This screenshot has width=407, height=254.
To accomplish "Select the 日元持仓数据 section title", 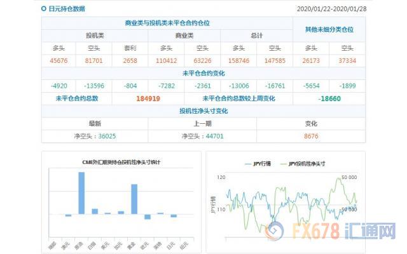I will click(67, 9).
